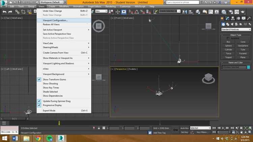Toggle the Angle Snap tool
Image resolution: width=253 pixels, height=142 pixels.
click(x=137, y=11)
